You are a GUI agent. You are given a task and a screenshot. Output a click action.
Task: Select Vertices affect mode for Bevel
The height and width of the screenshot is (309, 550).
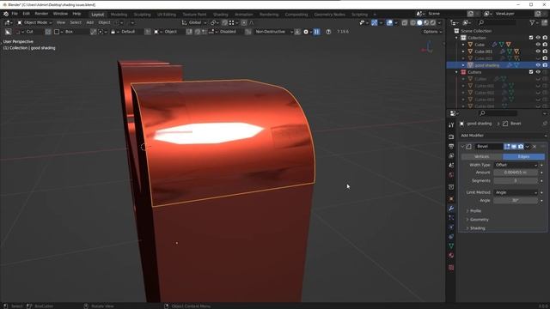point(481,156)
